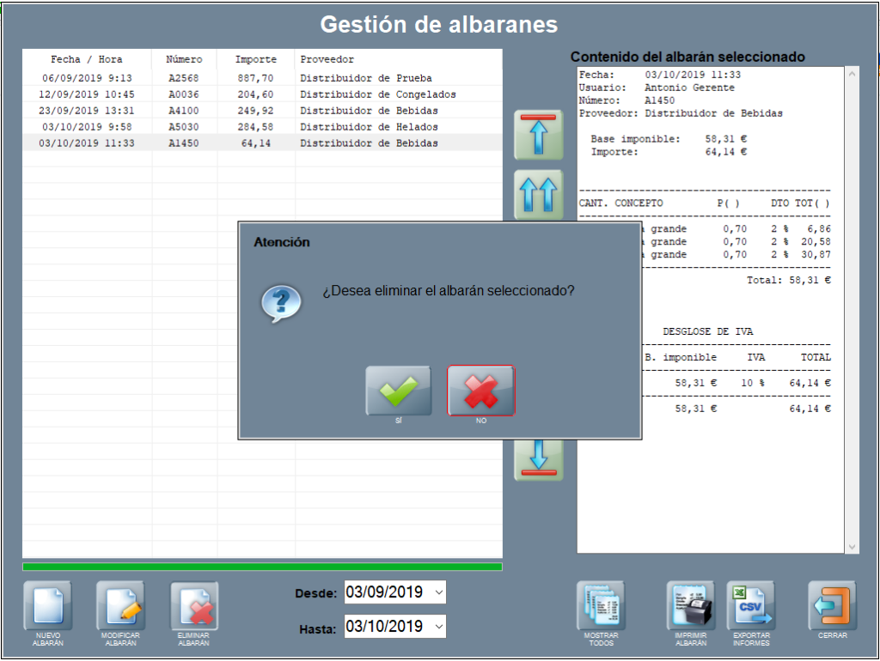This screenshot has height=661, width=880.
Task: Print with the Imprimir Albarán icon
Action: point(691,606)
